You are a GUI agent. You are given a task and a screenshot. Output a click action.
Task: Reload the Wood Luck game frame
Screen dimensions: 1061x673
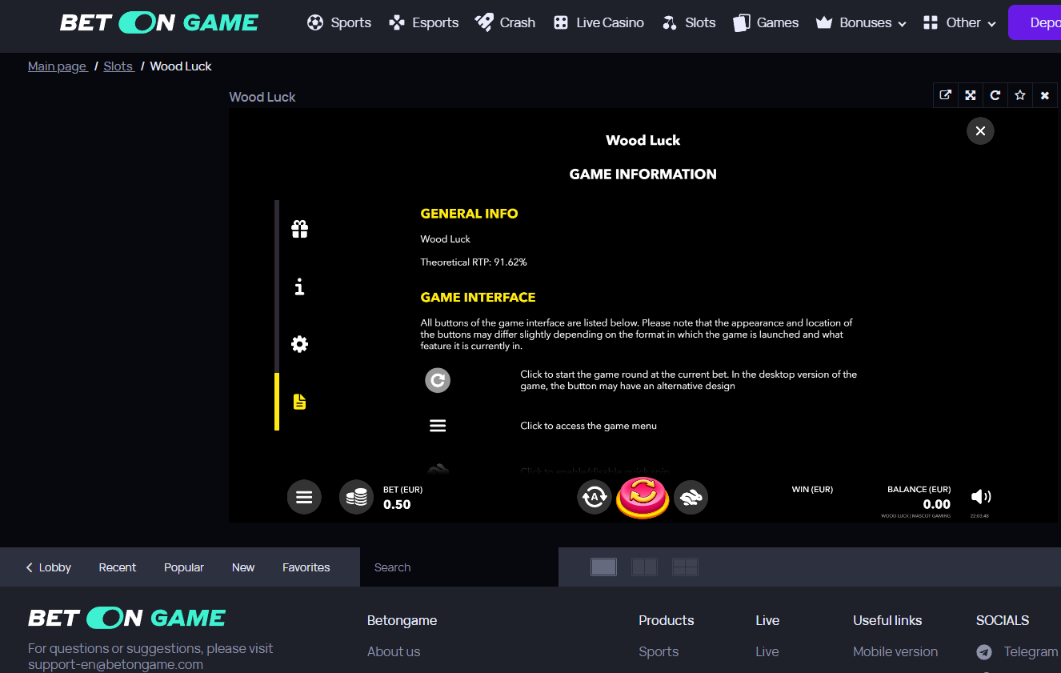995,95
